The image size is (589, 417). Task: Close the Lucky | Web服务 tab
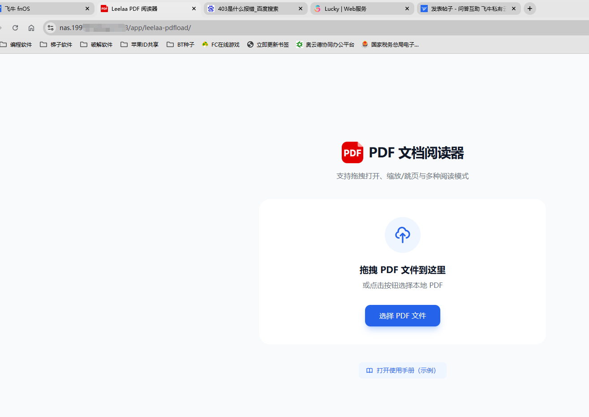pos(407,9)
